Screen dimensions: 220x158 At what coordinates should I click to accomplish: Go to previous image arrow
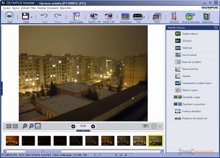coord(73,126)
